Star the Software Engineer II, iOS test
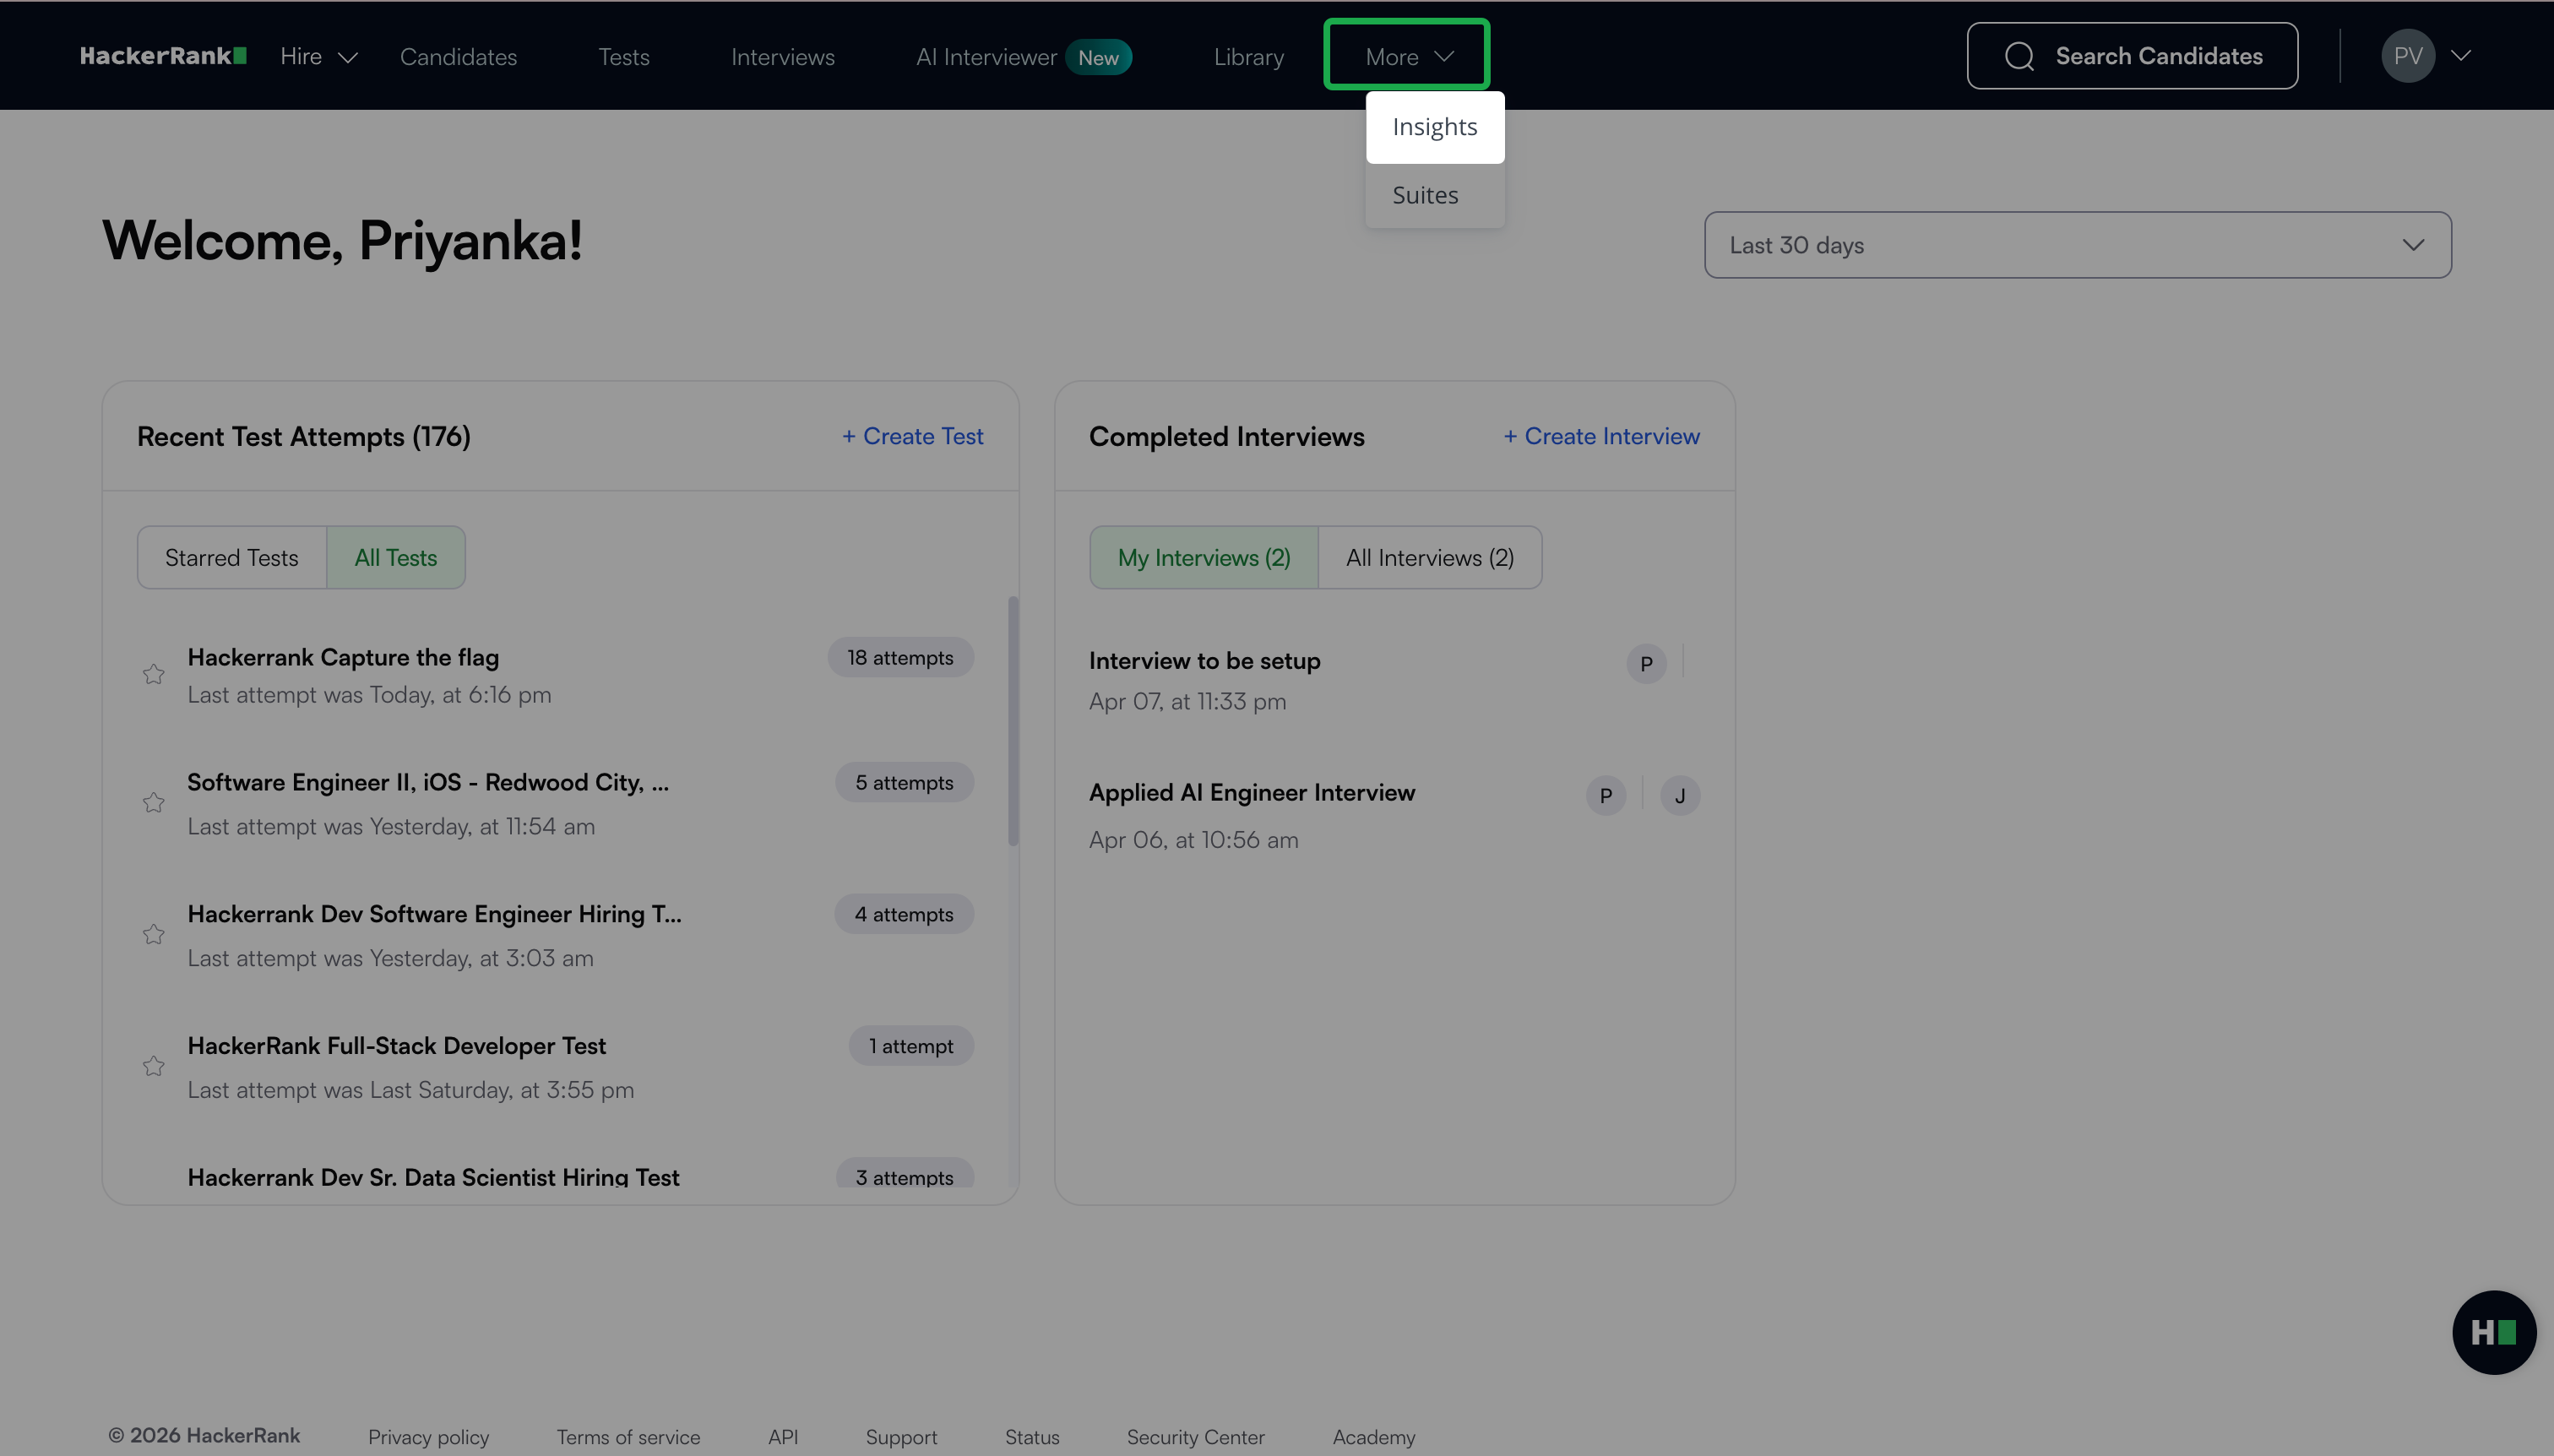Viewport: 2554px width, 1456px height. coord(153,802)
